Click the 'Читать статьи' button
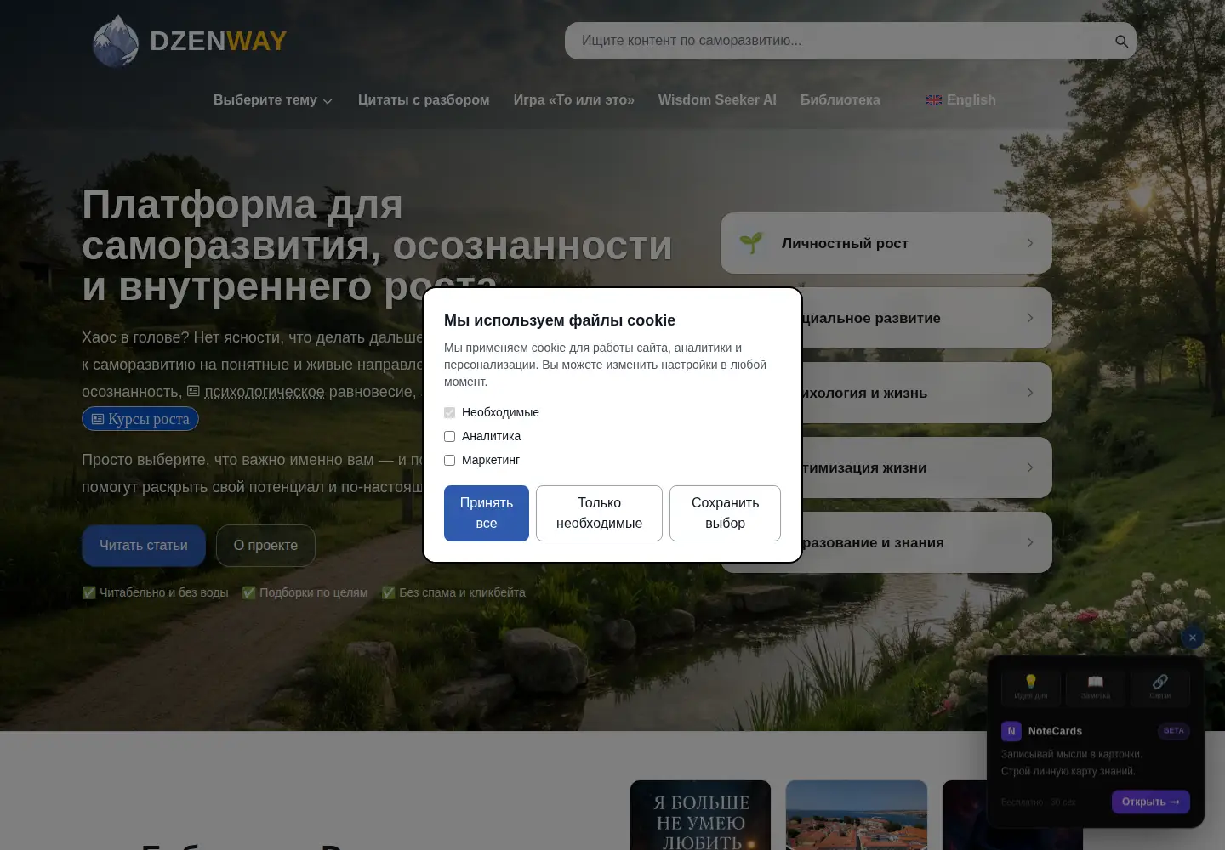Image resolution: width=1225 pixels, height=850 pixels. click(x=144, y=546)
